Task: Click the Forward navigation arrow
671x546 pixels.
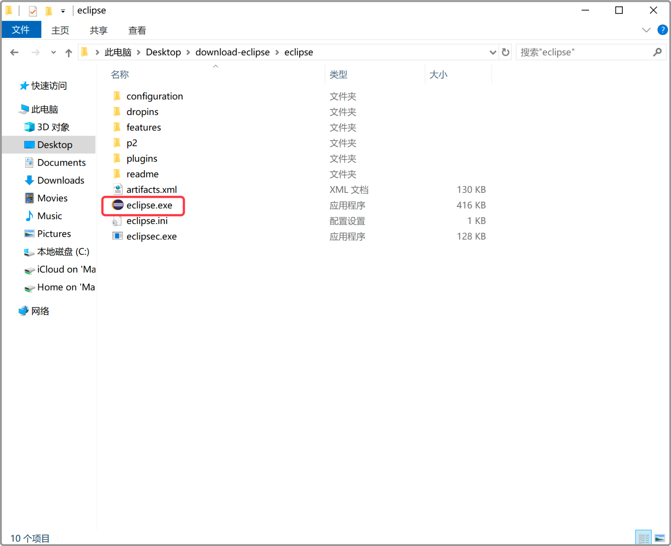Action: coord(36,52)
